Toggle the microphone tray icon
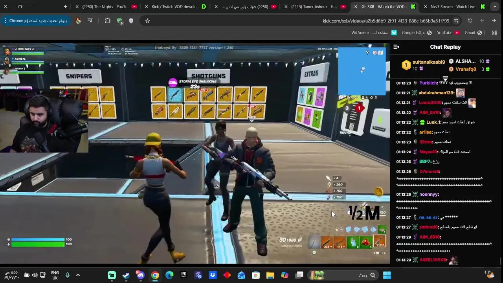This screenshot has height=283, width=503. click(x=67, y=275)
